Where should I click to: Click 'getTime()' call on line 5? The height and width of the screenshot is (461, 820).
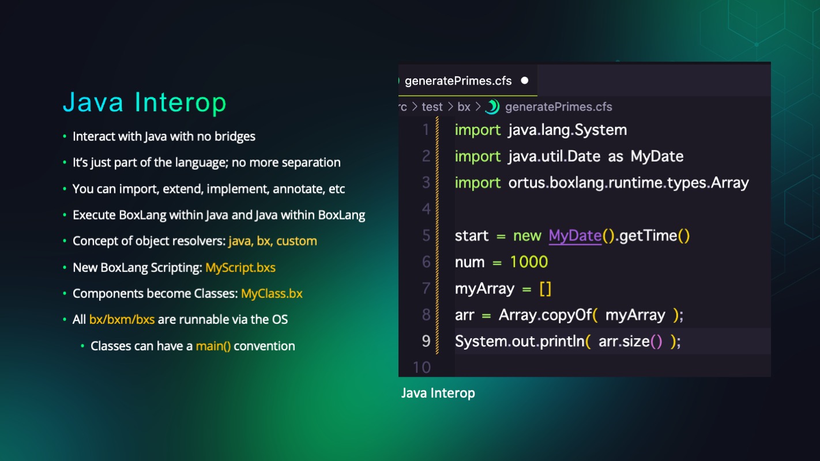click(x=655, y=236)
